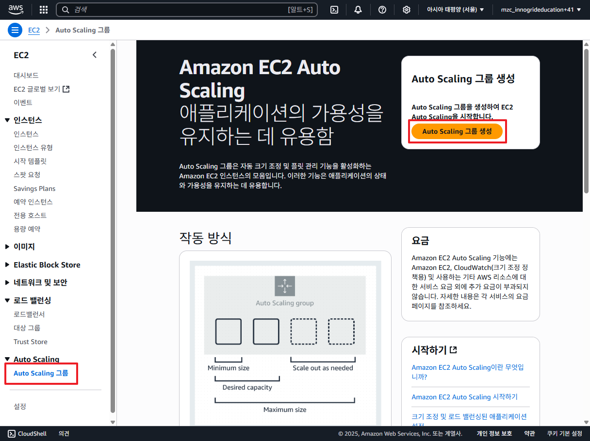Select 스팟 요청 in sidebar

tap(27, 174)
